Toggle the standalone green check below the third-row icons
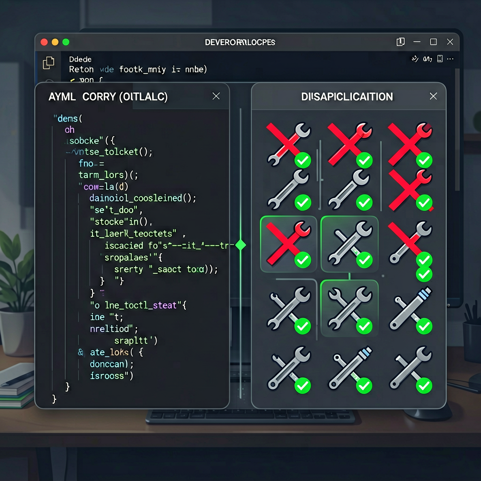This screenshot has width=481, height=481. tap(424, 274)
